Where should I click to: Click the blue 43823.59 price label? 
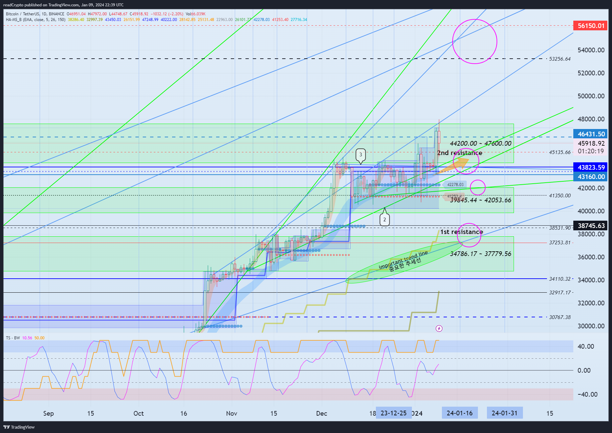[591, 167]
